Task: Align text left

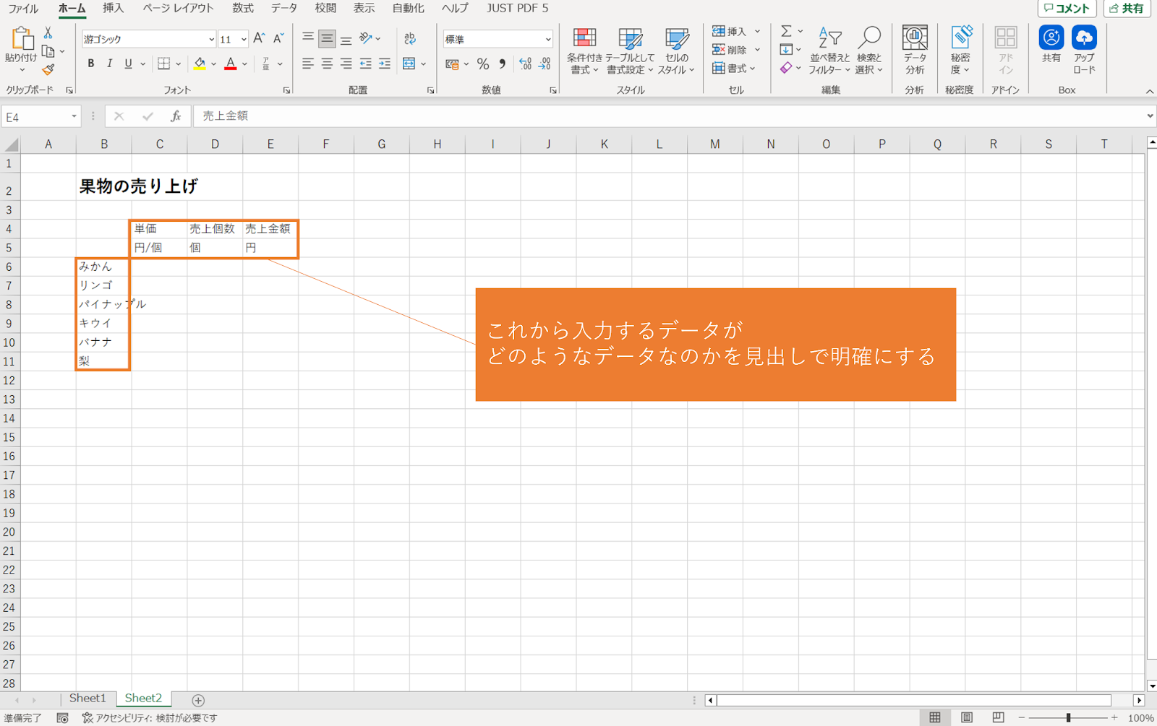Action: coord(308,64)
